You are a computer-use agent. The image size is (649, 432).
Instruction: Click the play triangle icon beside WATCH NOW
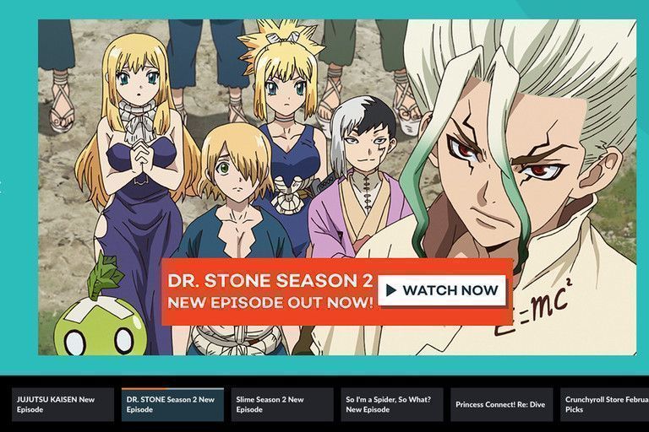click(x=391, y=290)
